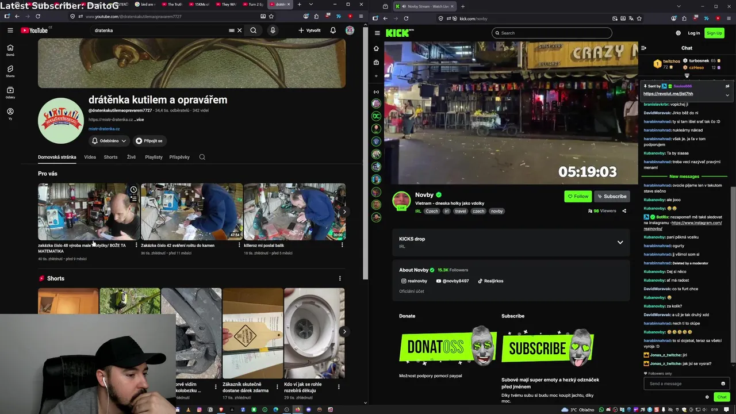Open Shorts in YouTube sidebar
Screen dimensions: 736x414
tap(10, 71)
